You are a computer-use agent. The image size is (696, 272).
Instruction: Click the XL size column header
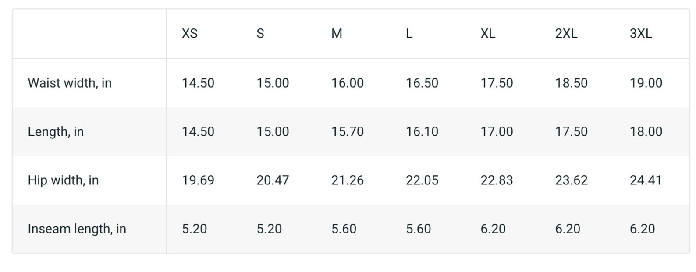tap(488, 34)
